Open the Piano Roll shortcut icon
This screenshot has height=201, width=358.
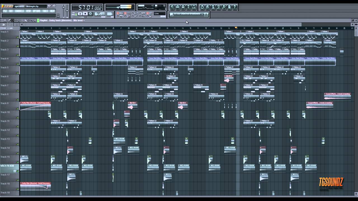[183, 7]
